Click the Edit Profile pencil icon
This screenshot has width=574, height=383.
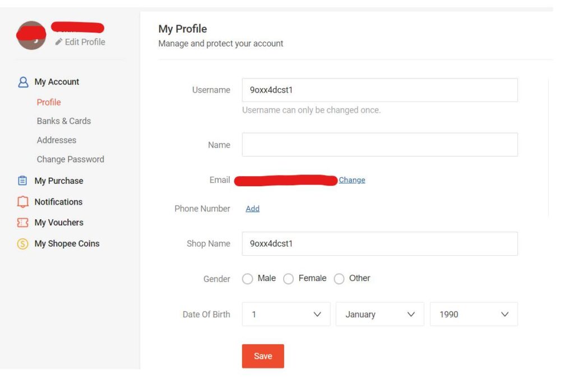point(58,41)
